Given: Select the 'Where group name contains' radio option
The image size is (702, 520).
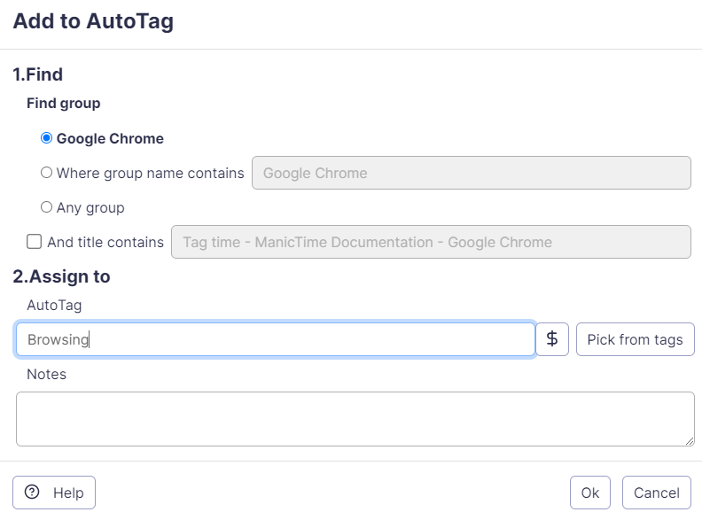Looking at the screenshot, I should pyautogui.click(x=47, y=173).
